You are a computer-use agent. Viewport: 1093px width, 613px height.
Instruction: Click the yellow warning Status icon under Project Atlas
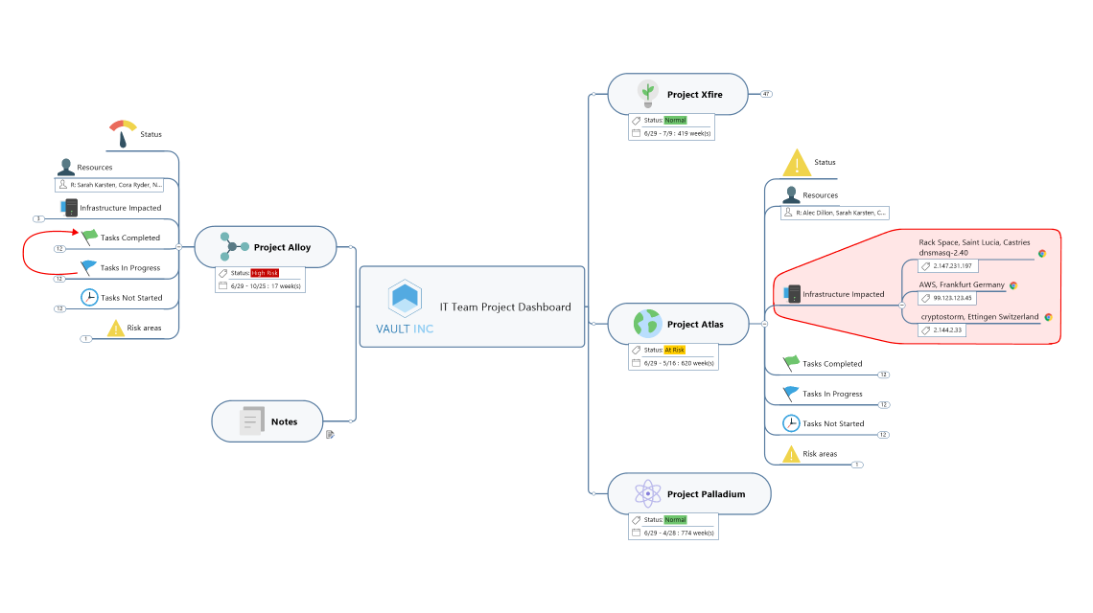point(797,163)
